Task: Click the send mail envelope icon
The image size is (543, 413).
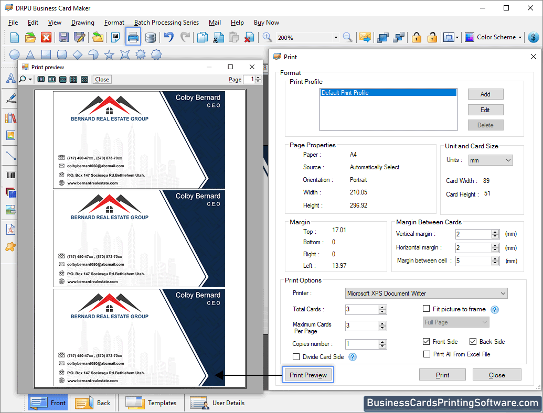Action: click(365, 37)
